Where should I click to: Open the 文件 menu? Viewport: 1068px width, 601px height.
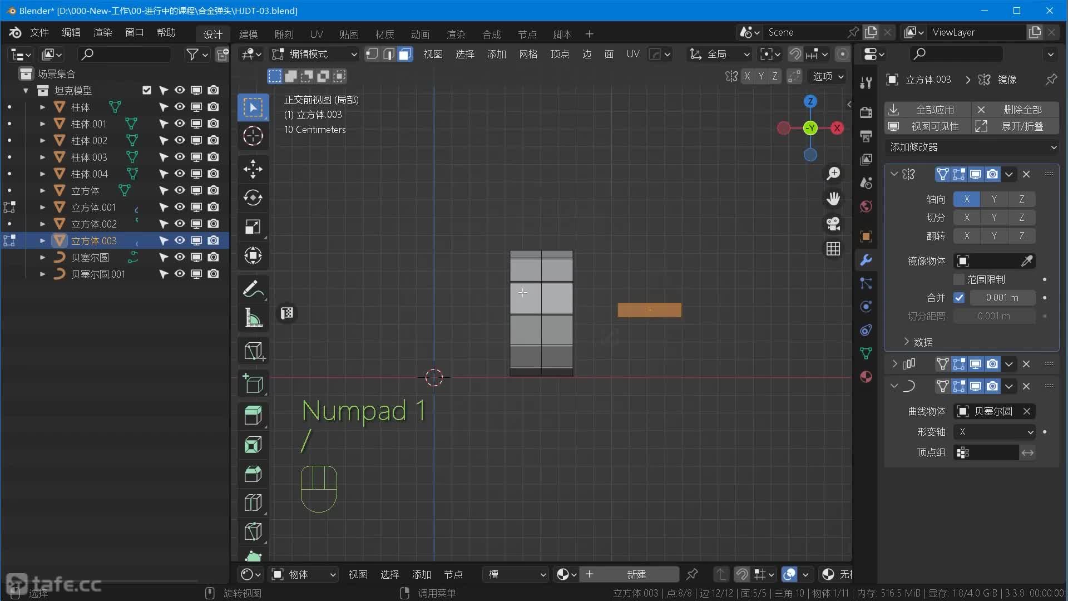[x=39, y=32]
